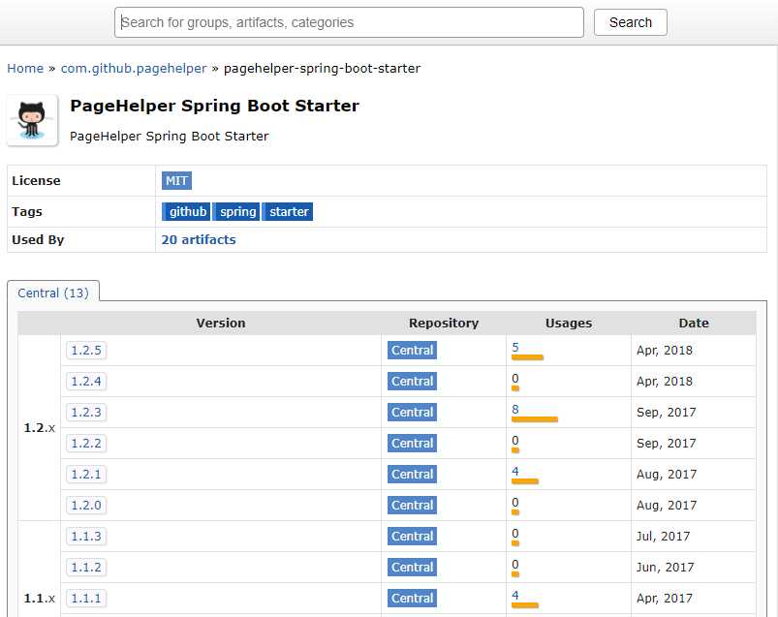Viewport: 778px width, 617px height.
Task: Open the spring tag
Action: [x=237, y=212]
